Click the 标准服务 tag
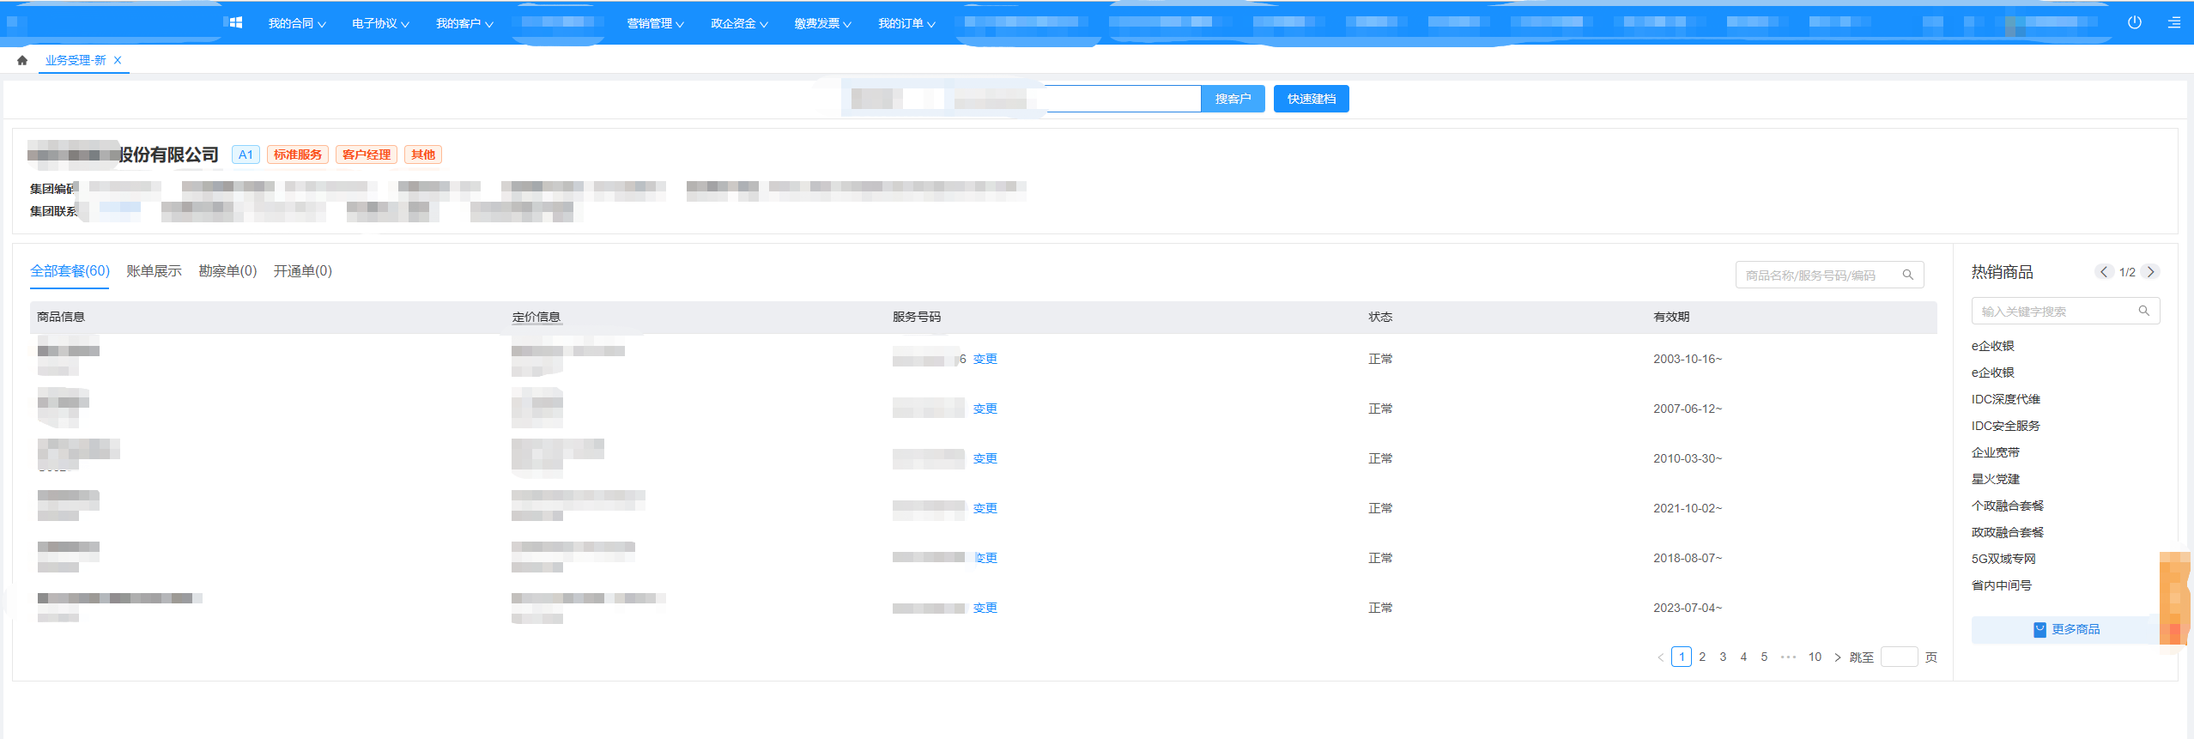 tap(298, 154)
